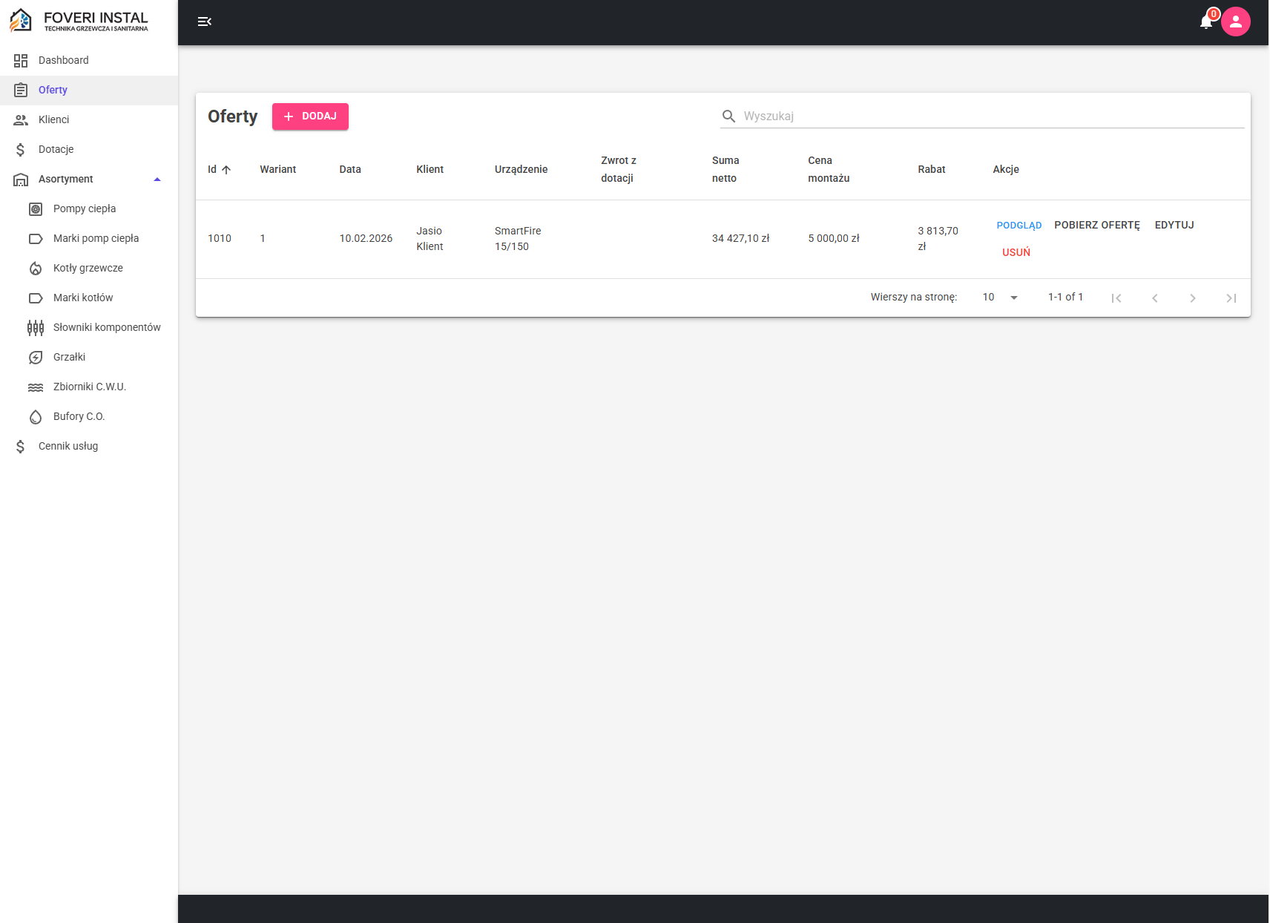Open Marki pomp ciepła menu item
The image size is (1270, 923).
click(x=89, y=238)
